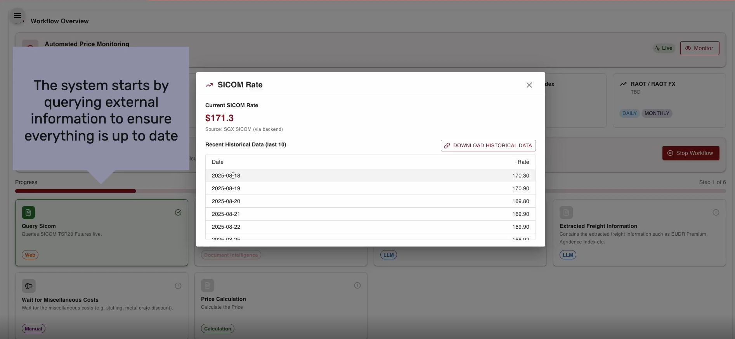Select the 2025-08-19 history row

tap(370, 188)
